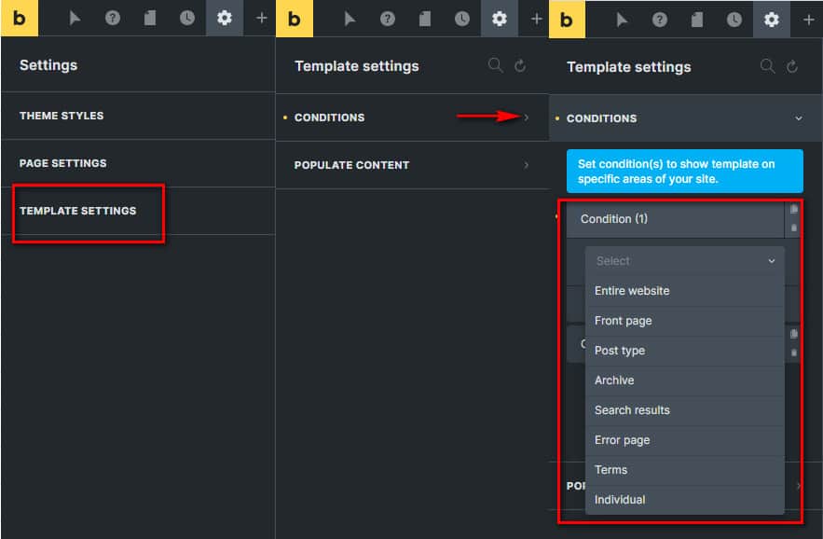Pick "Archive" in the condition dropdown
The width and height of the screenshot is (823, 539).
tap(614, 380)
